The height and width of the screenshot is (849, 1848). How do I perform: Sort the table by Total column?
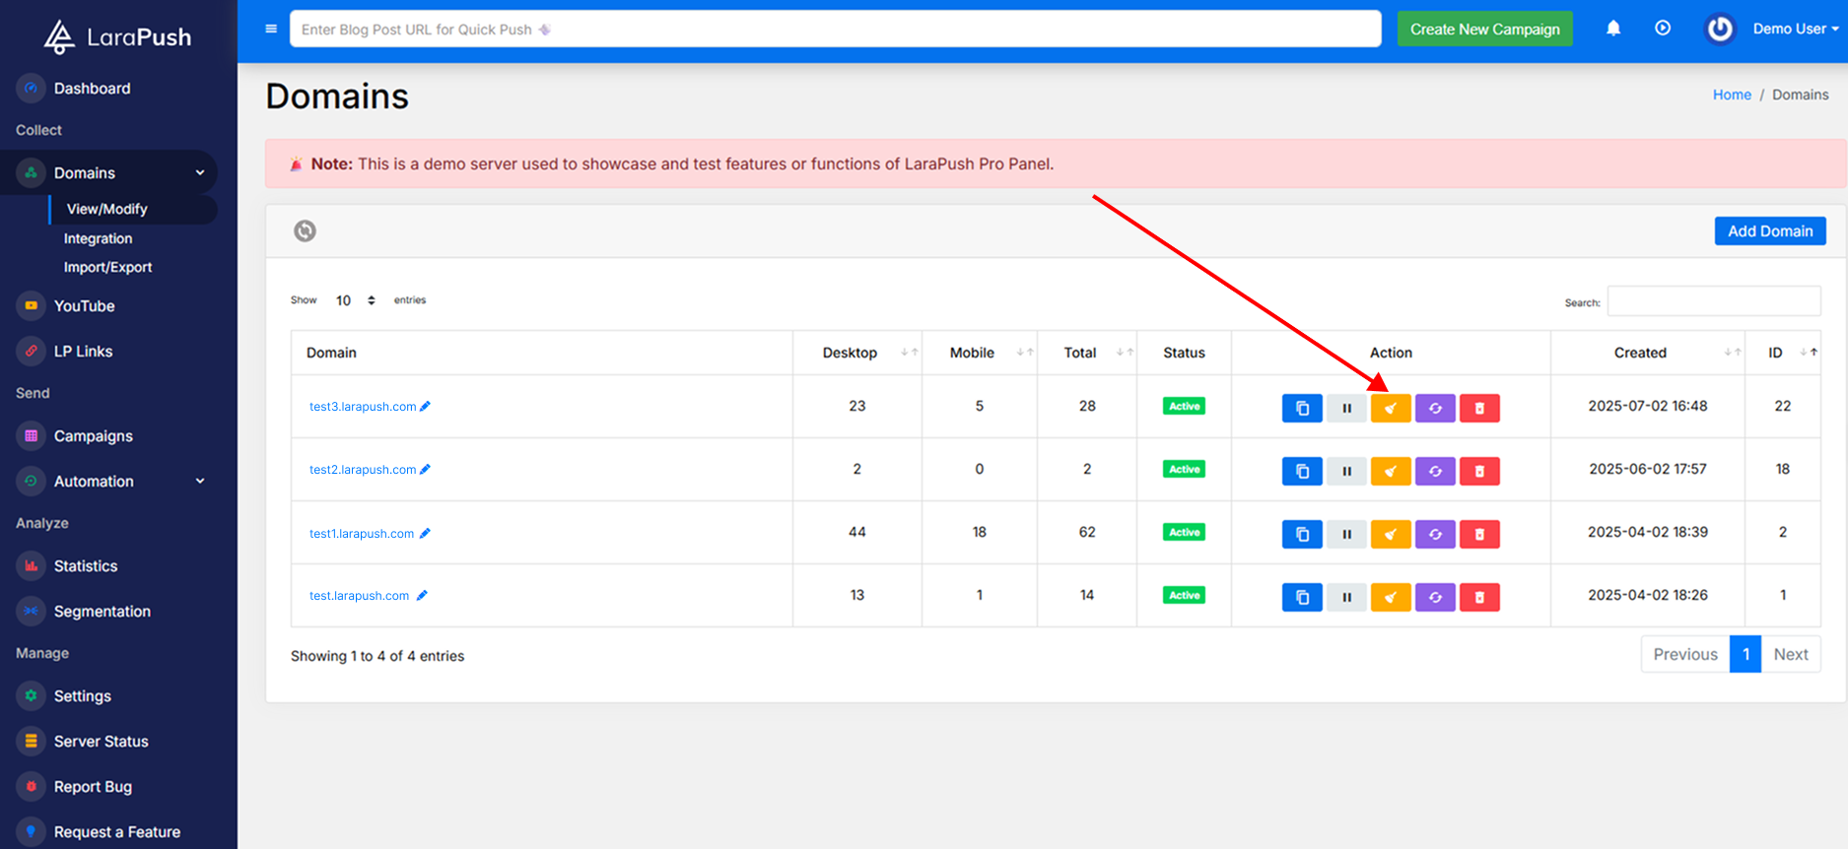coord(1087,353)
